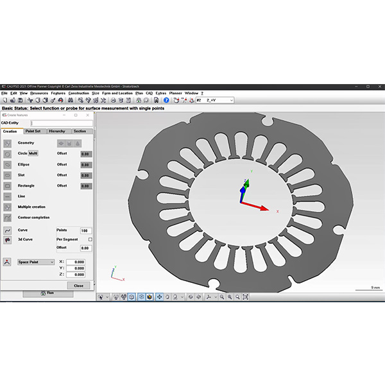Open the Space Point dropdown

click(x=36, y=262)
